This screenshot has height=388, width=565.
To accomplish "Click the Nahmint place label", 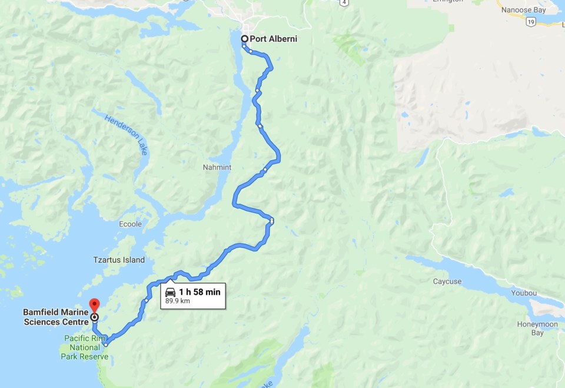I will coord(217,167).
